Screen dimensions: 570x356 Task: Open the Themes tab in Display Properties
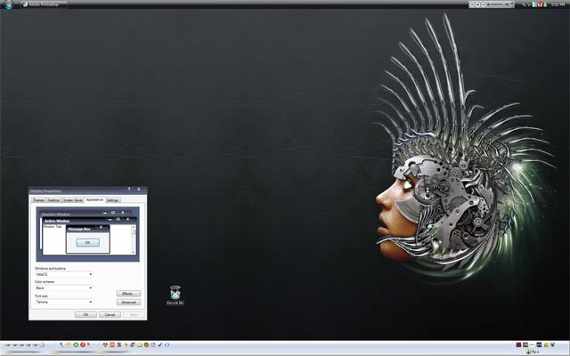click(38, 200)
